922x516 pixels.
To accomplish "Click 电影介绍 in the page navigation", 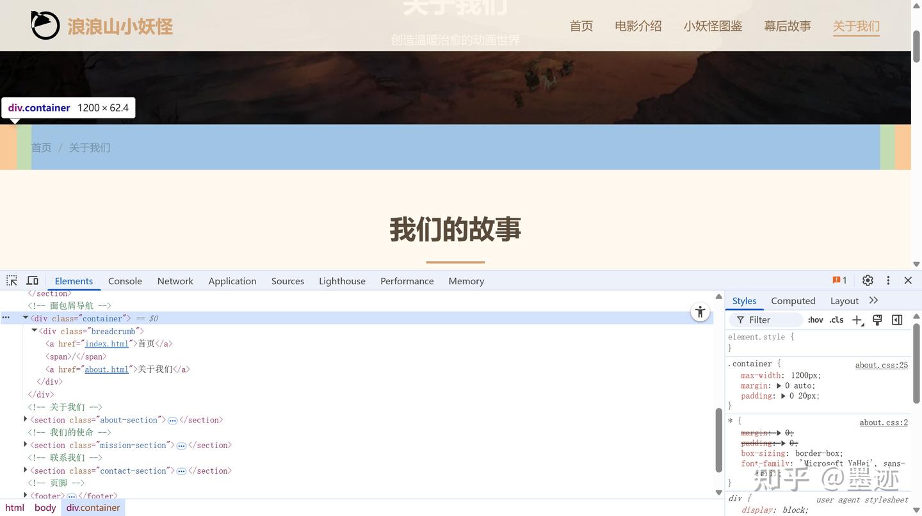I will pyautogui.click(x=638, y=26).
